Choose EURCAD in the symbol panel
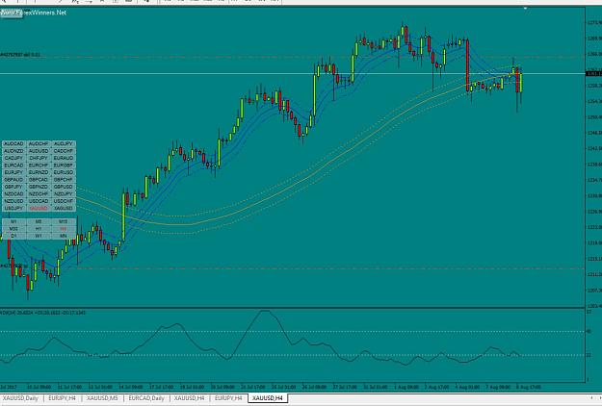The height and width of the screenshot is (406, 602). (13, 165)
